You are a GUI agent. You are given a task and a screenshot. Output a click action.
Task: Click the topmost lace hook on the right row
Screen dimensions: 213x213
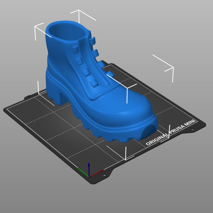(93, 40)
